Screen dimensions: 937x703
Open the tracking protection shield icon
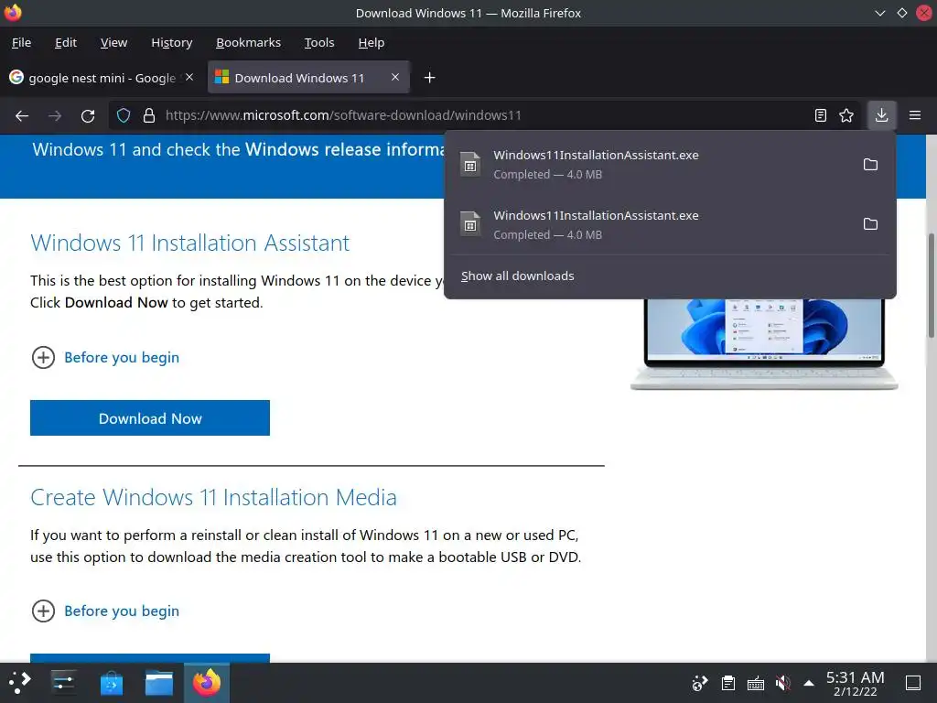point(124,115)
